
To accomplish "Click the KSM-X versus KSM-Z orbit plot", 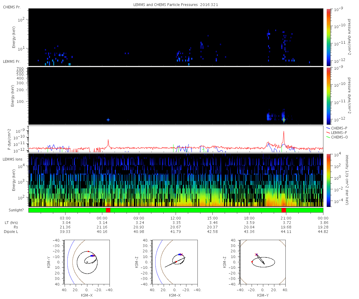I will [175, 262].
